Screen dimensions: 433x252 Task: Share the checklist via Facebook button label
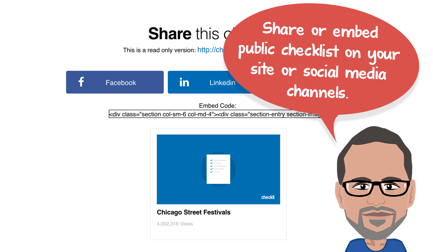pyautogui.click(x=121, y=83)
